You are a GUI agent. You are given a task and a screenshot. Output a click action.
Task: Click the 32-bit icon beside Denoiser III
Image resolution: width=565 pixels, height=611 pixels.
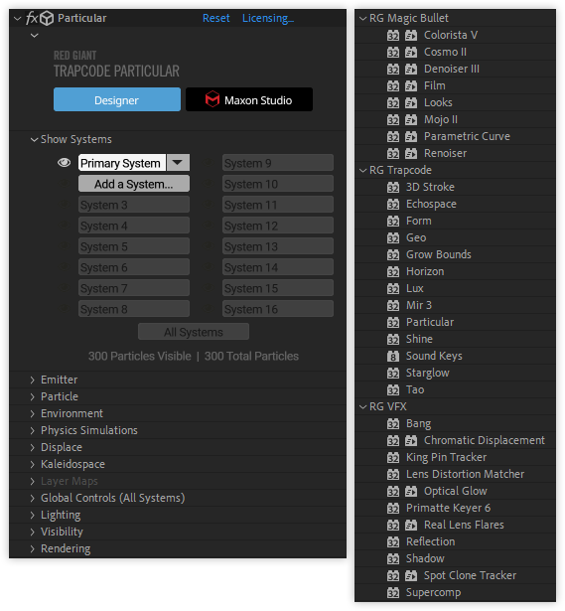393,70
